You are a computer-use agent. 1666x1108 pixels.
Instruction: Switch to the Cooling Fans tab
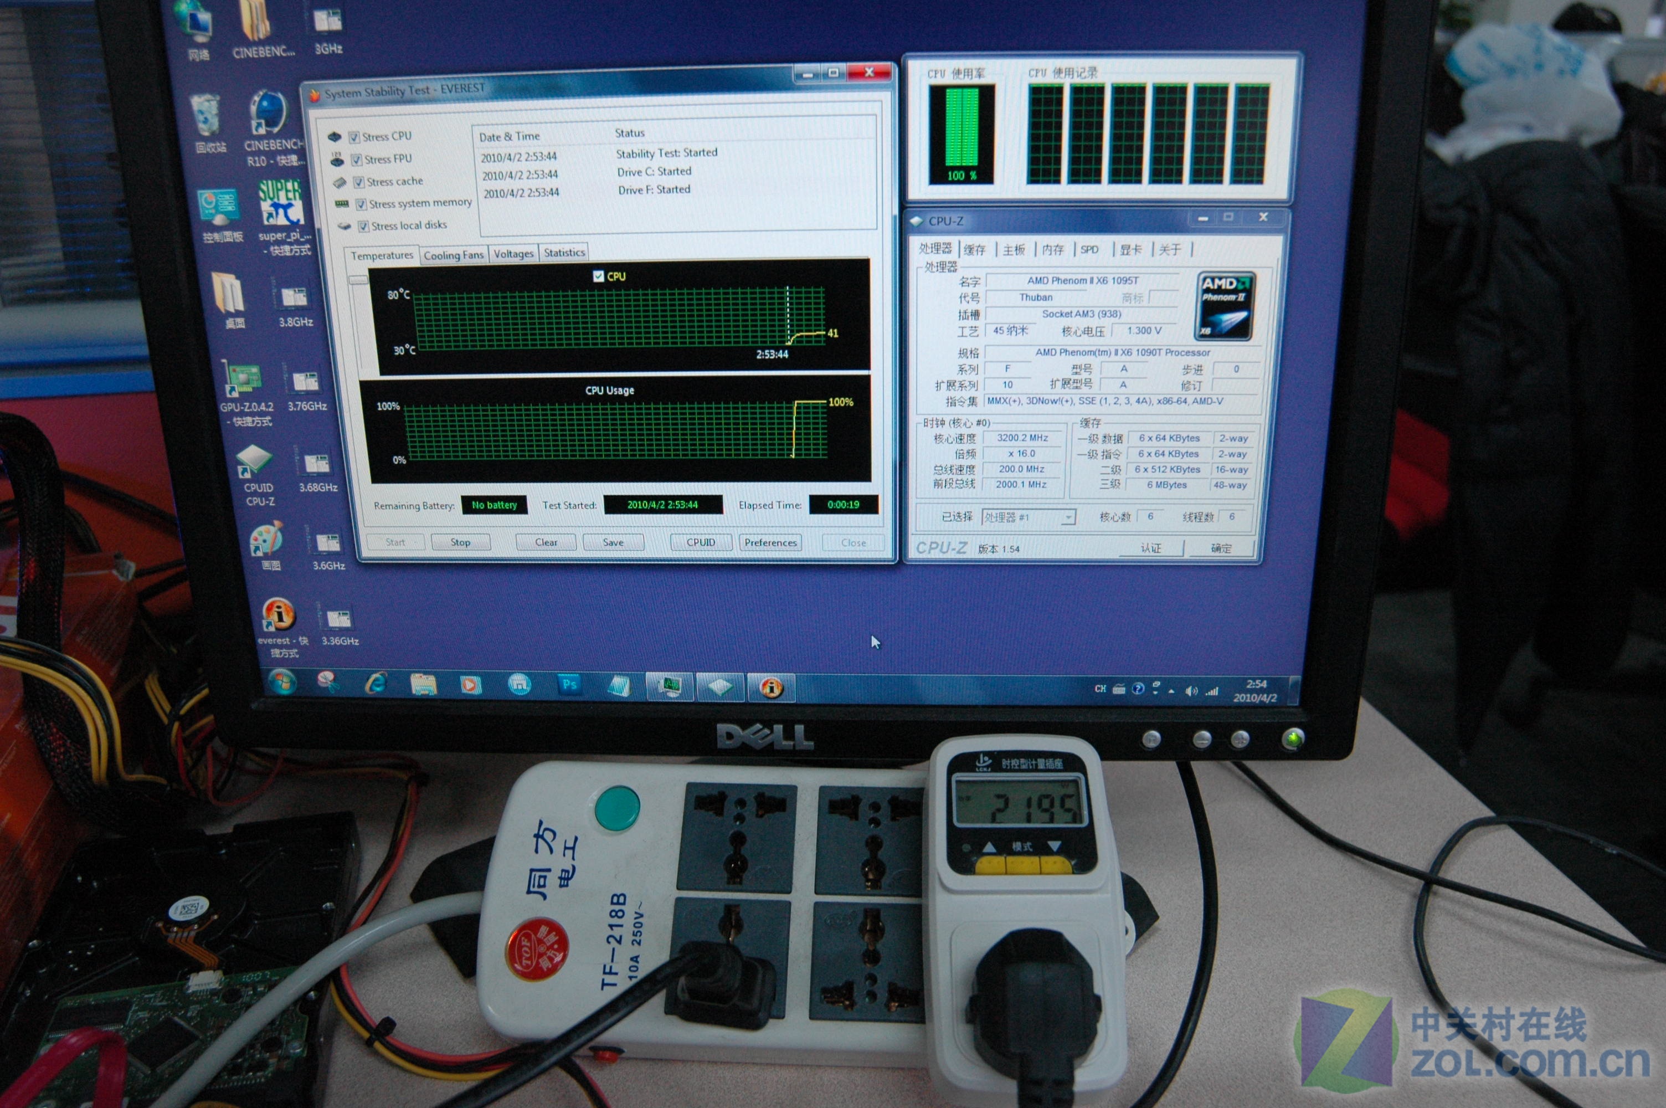tap(454, 255)
